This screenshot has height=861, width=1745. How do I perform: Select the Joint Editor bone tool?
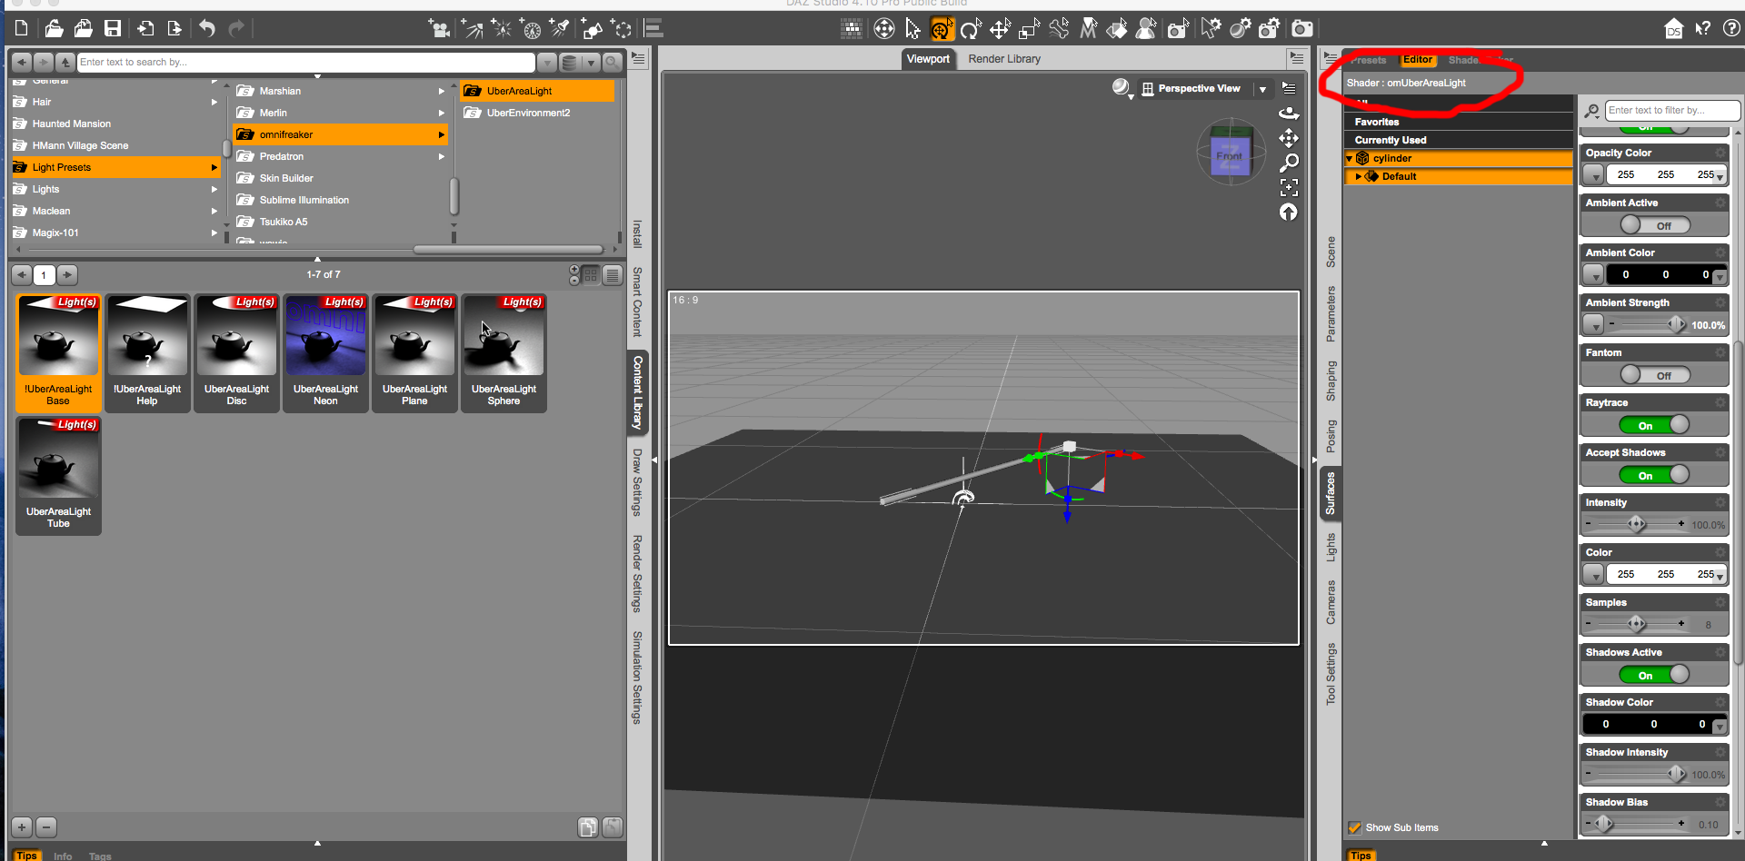point(1059,29)
